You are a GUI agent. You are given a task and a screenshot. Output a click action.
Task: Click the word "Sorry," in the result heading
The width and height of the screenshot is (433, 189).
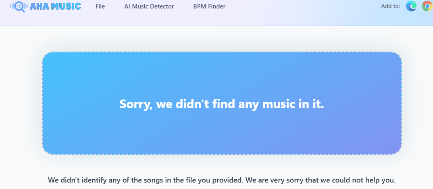136,104
